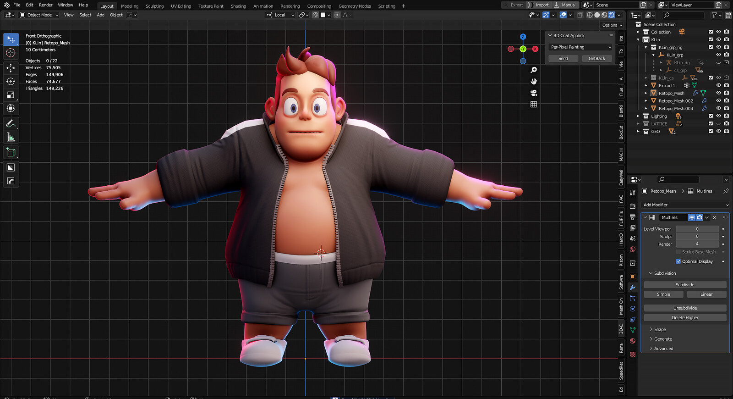Switch to the UV Editing workspace
The image size is (733, 399).
181,6
